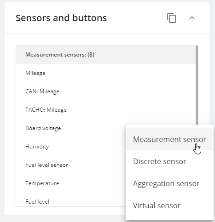Select the Temperature sensor
This screenshot has height=222, width=215.
click(71, 183)
